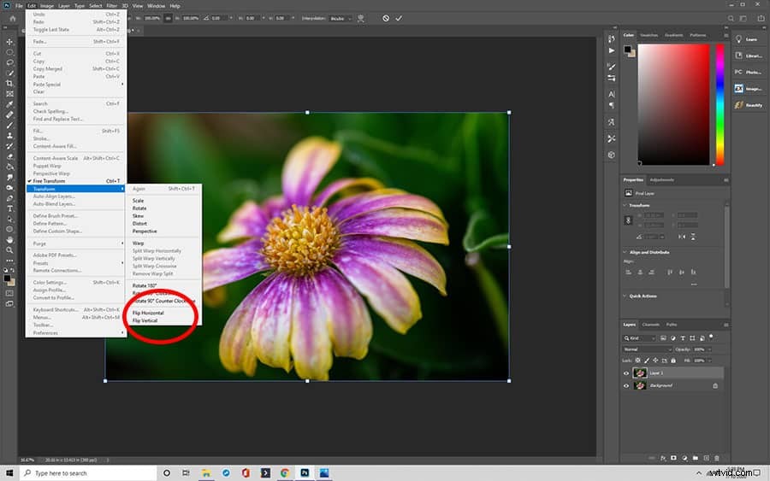Toggle the pixel layer filter icon

(663, 338)
